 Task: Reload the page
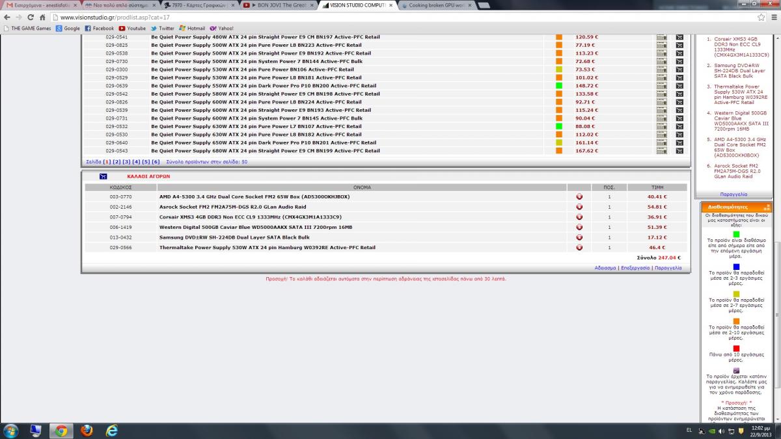pos(31,18)
